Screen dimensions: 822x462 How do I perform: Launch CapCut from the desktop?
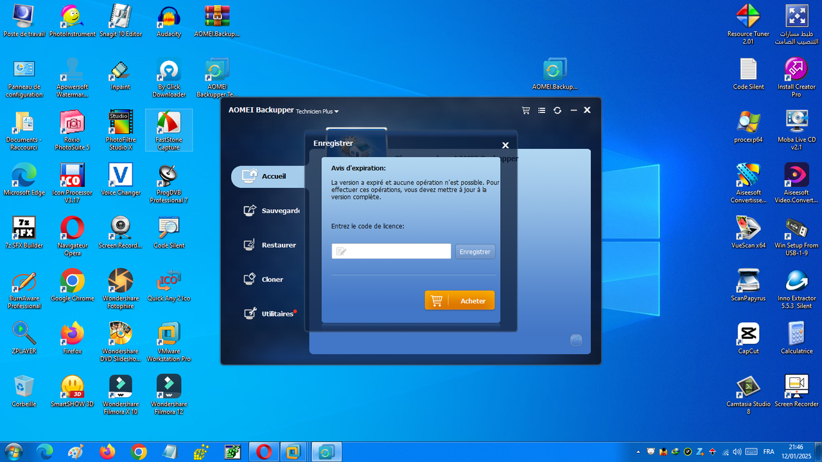point(748,338)
